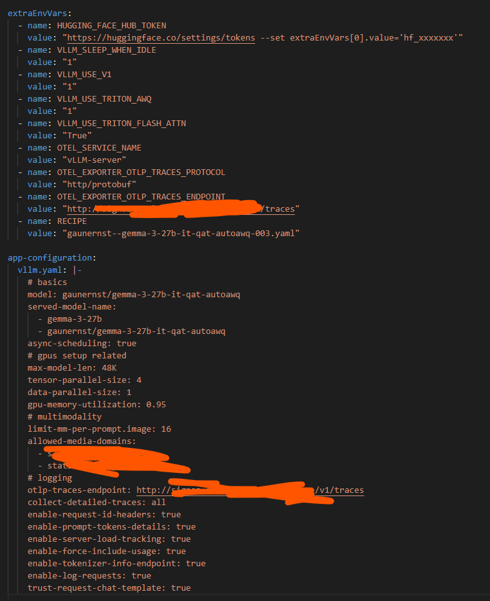Click the RECIPE variable name
This screenshot has height=601, width=490.
point(72,221)
